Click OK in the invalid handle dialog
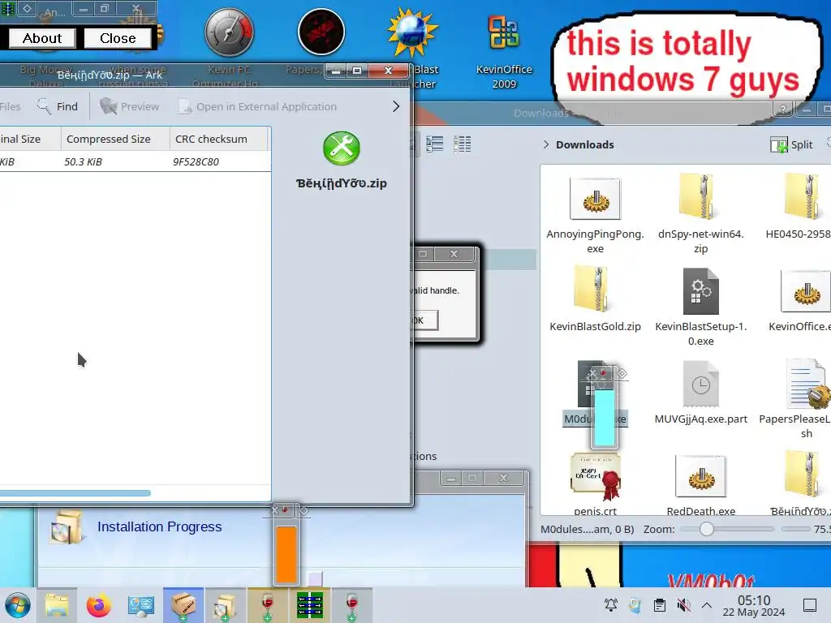Image resolution: width=831 pixels, height=623 pixels. [x=424, y=320]
